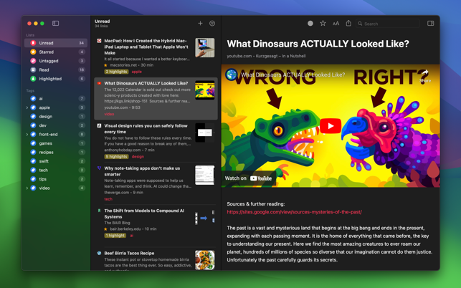Image resolution: width=461 pixels, height=288 pixels.
Task: Select the Starred list
Action: (x=46, y=52)
